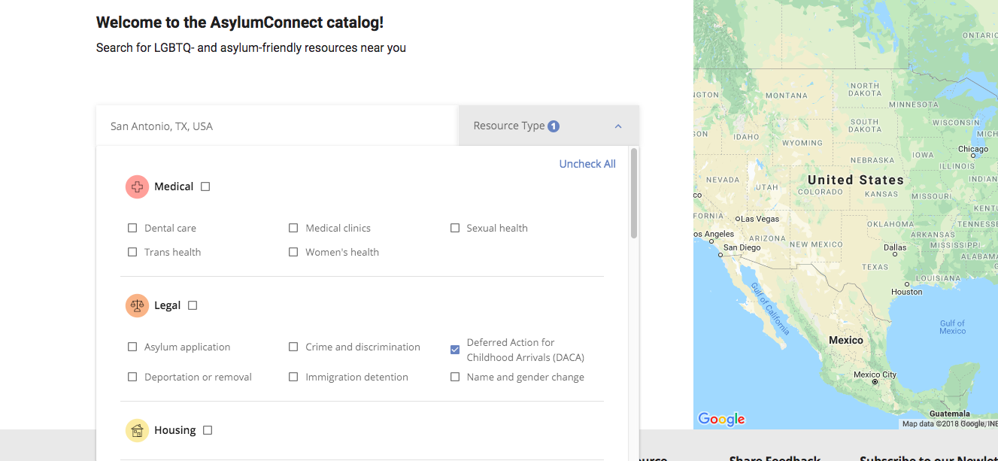
Task: Click the Housing category label
Action: (174, 430)
